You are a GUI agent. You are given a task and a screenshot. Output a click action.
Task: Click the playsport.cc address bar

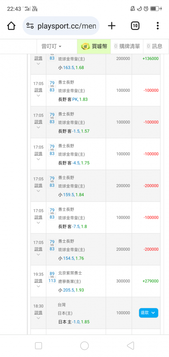click(61, 26)
